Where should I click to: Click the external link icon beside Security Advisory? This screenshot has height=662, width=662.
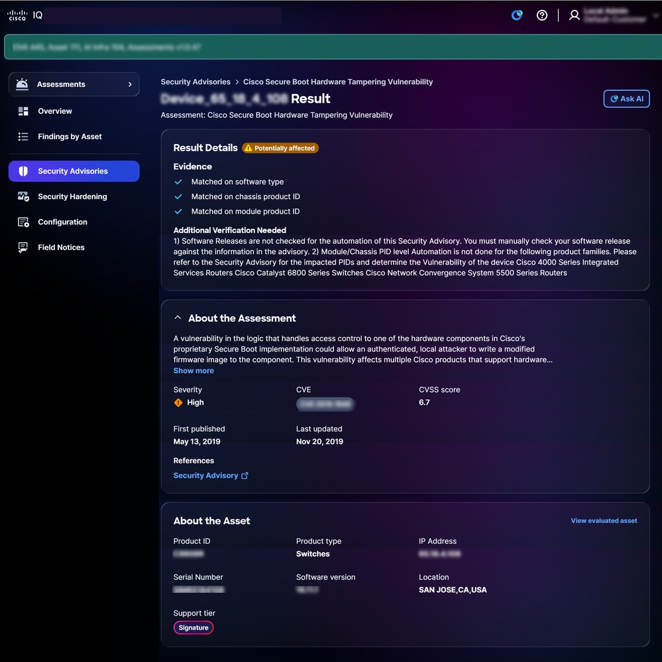(245, 476)
